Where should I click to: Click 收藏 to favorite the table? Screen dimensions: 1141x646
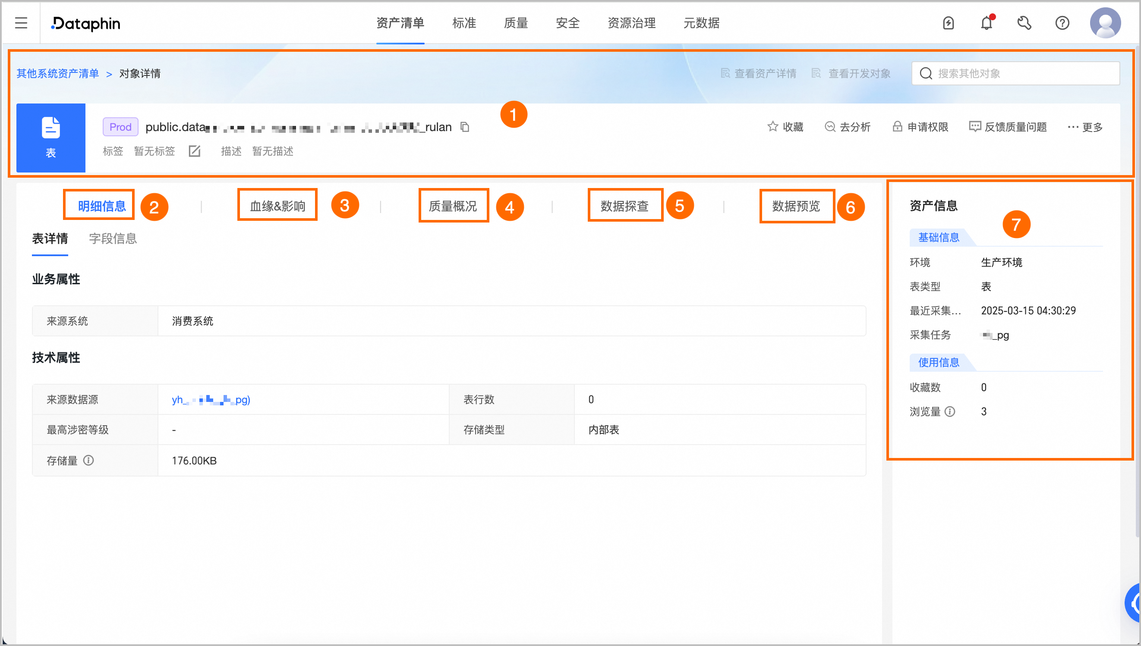785,127
